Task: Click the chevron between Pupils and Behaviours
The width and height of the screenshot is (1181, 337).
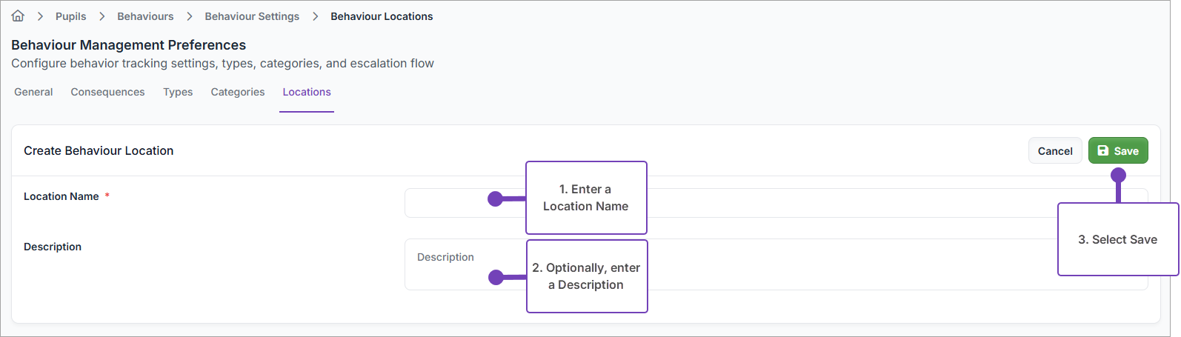Action: pos(102,16)
